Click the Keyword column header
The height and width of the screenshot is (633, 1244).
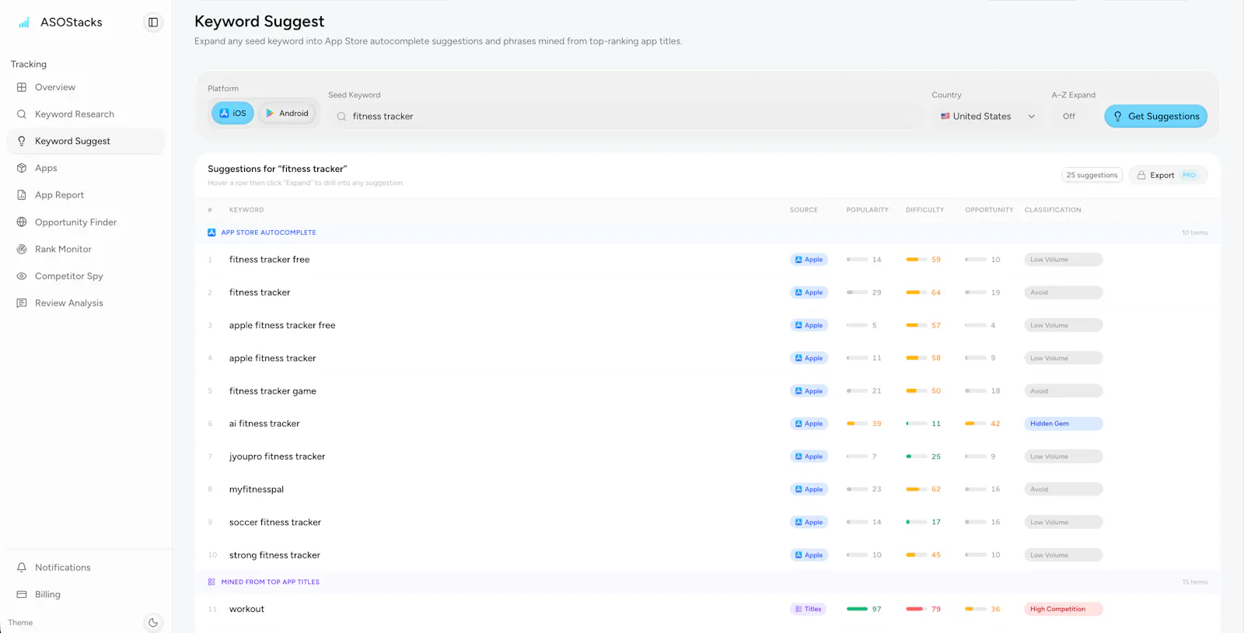coord(246,210)
